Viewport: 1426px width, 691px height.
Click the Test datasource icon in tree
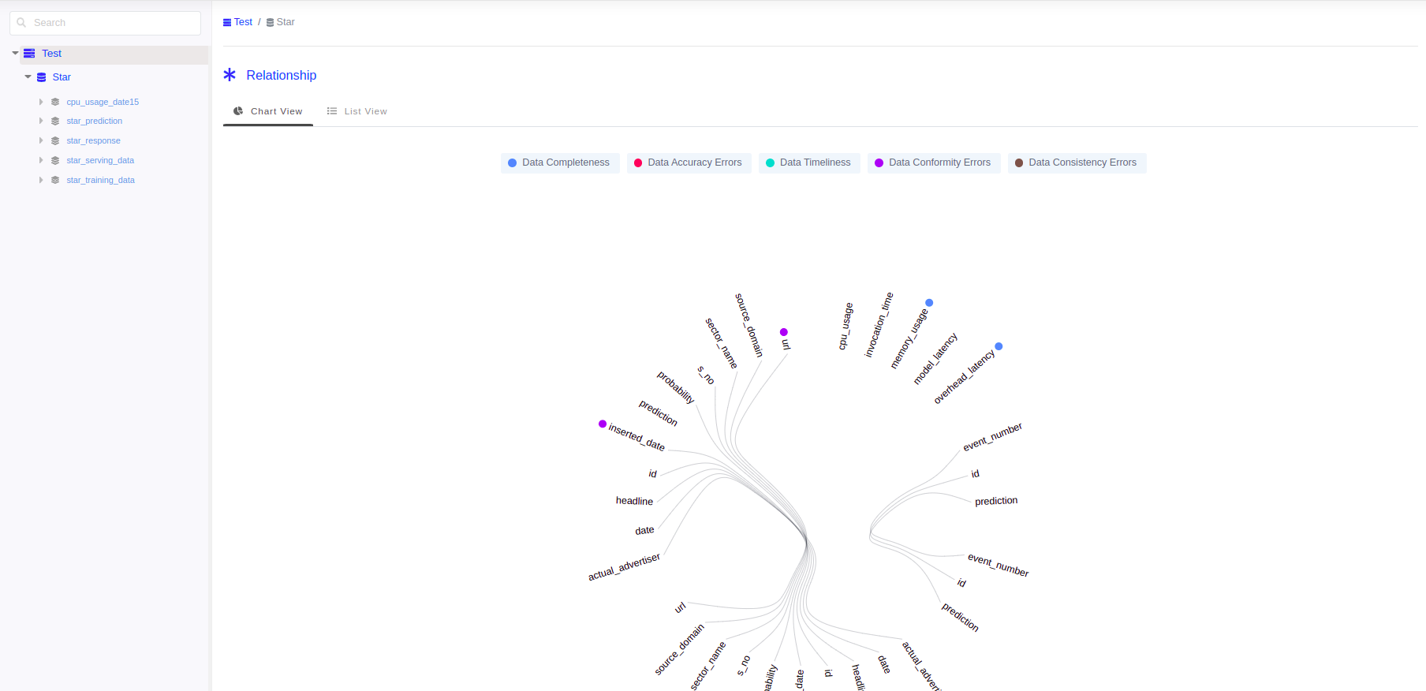coord(29,54)
